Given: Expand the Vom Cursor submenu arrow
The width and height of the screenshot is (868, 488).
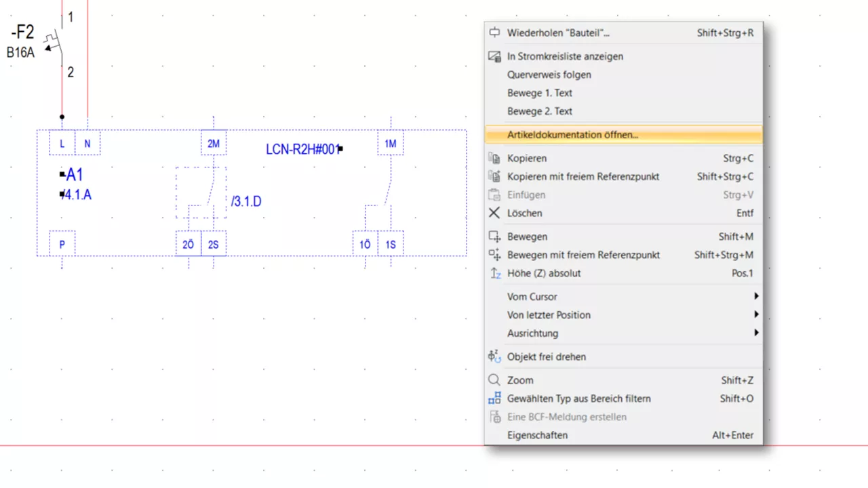Looking at the screenshot, I should click(x=755, y=296).
